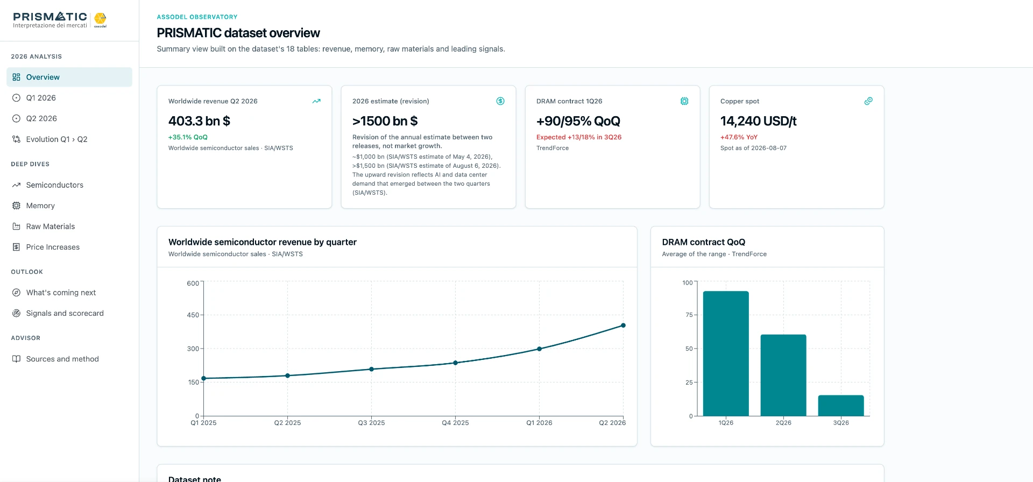
Task: Open the Q1 2026 analysis
Action: pos(69,98)
